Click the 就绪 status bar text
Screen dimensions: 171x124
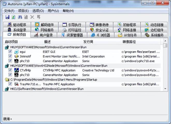pos(8,119)
